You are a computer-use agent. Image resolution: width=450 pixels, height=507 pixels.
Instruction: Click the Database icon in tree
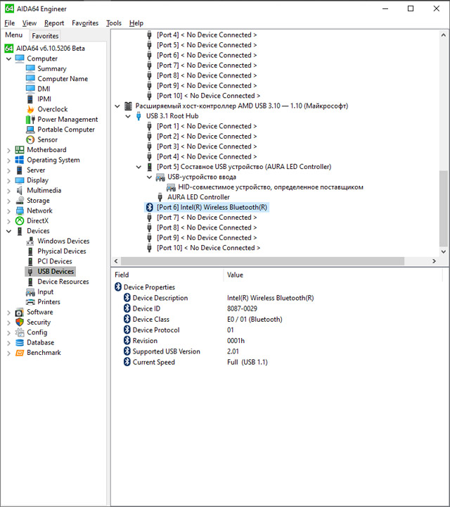tap(20, 342)
